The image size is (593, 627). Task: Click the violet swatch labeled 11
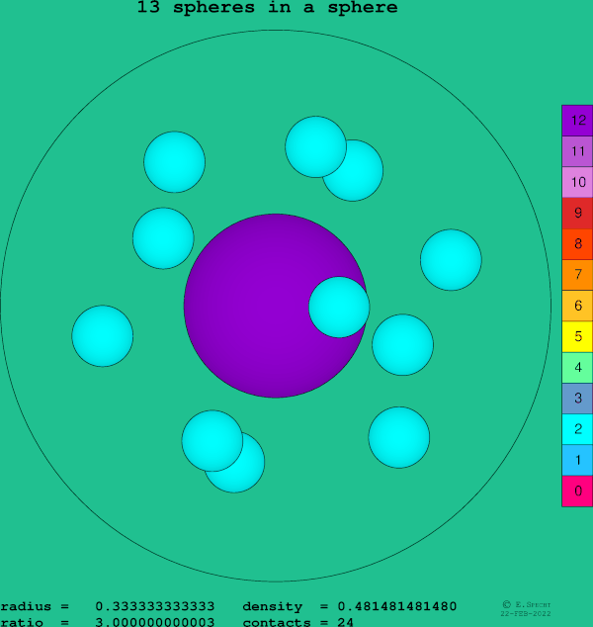point(577,151)
